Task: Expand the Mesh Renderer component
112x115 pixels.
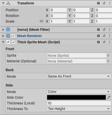Action: coord(3,36)
